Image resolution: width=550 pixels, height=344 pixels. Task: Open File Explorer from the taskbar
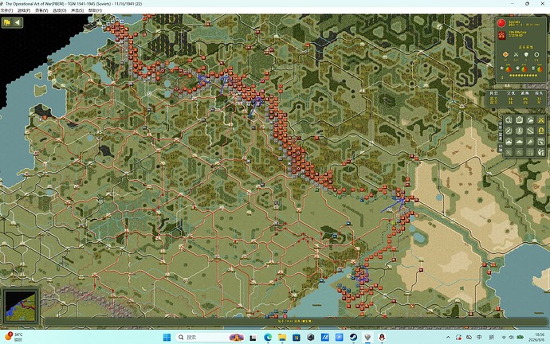(282, 337)
